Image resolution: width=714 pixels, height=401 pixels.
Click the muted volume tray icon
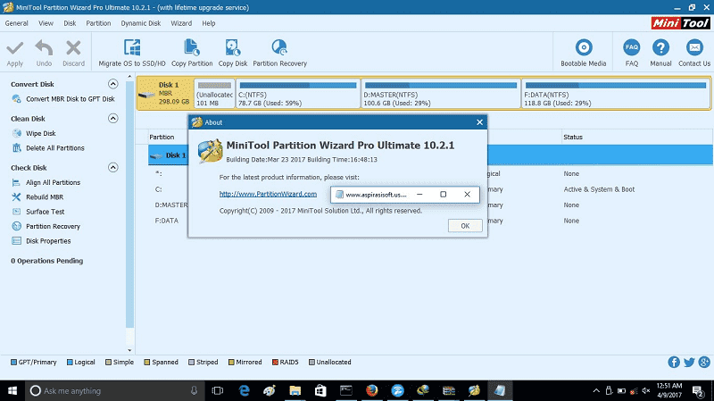[645, 391]
